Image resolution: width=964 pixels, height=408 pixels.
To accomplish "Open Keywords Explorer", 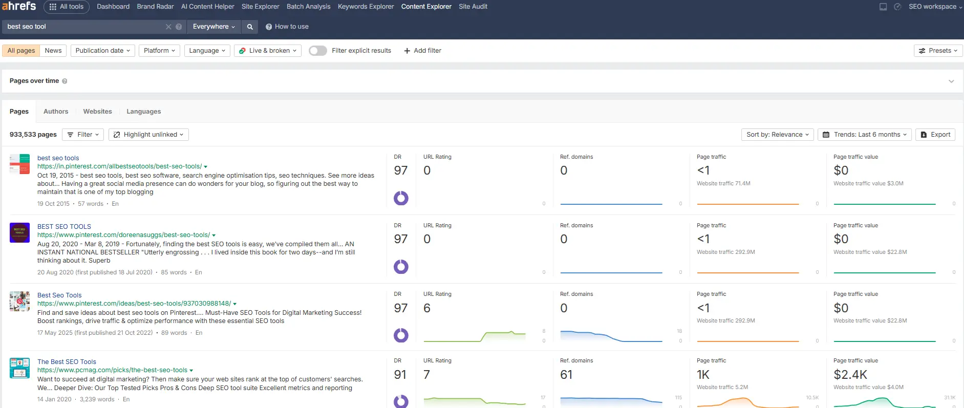I will [x=366, y=7].
